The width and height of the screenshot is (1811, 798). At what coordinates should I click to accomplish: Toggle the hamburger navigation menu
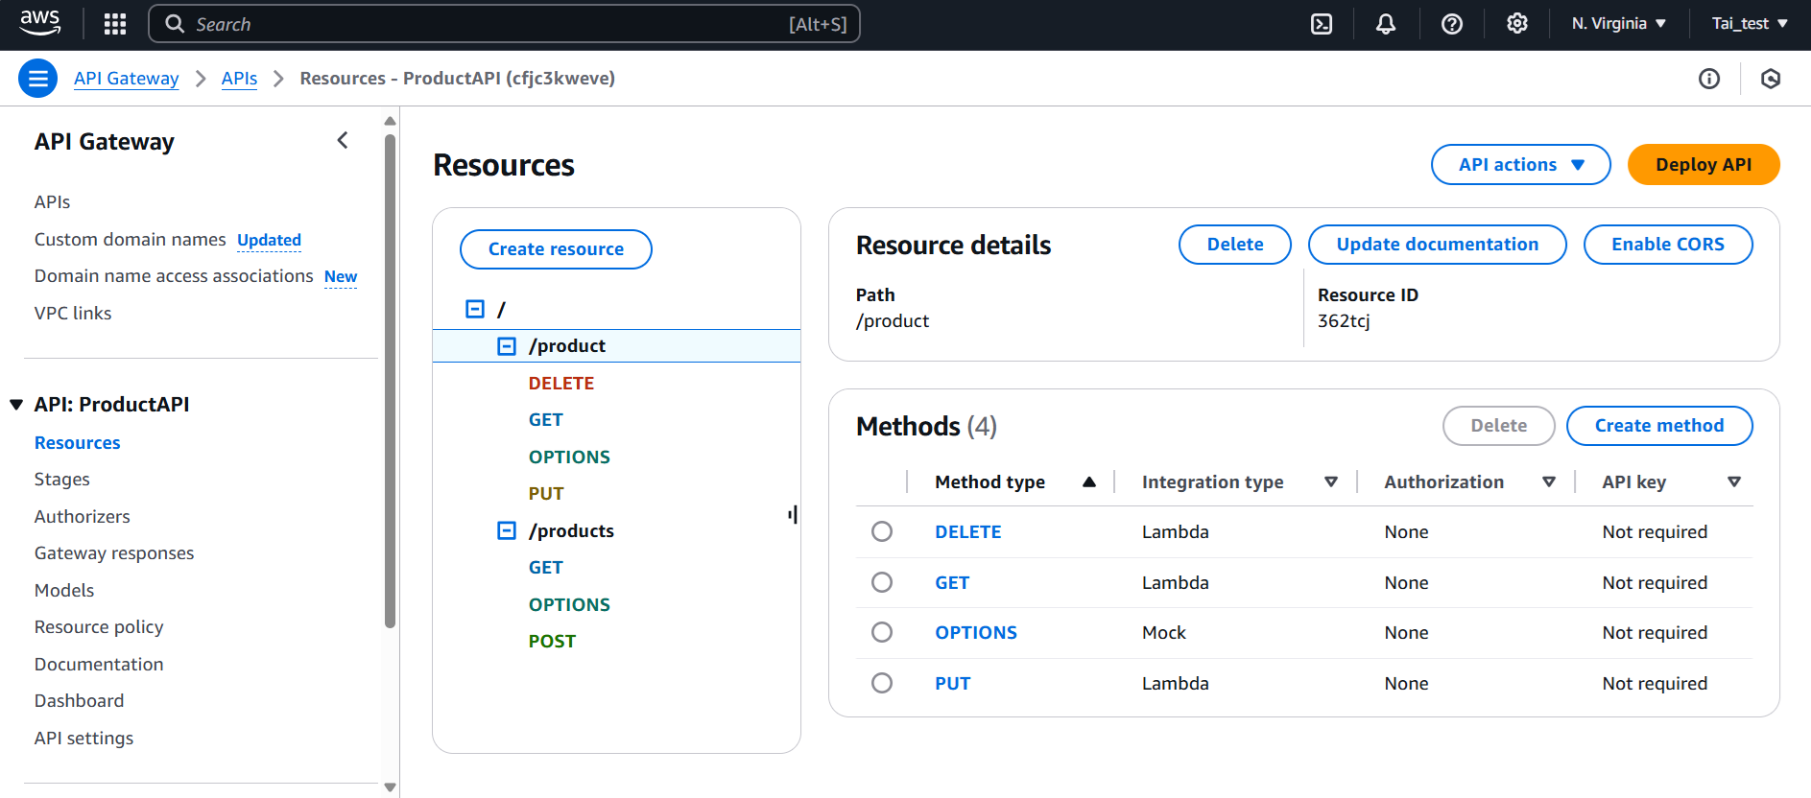coord(38,79)
